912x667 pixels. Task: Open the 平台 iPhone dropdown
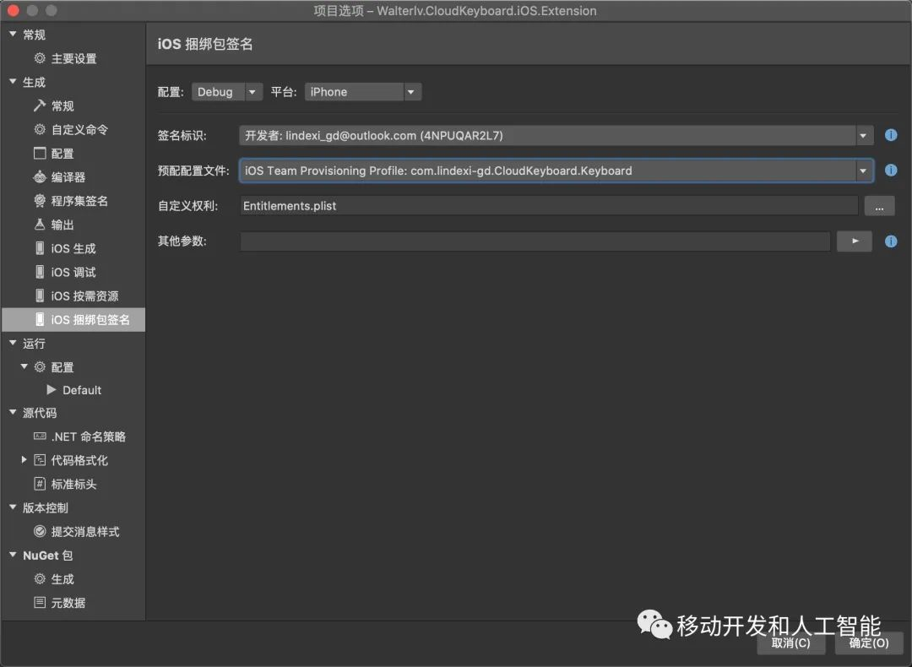[363, 92]
